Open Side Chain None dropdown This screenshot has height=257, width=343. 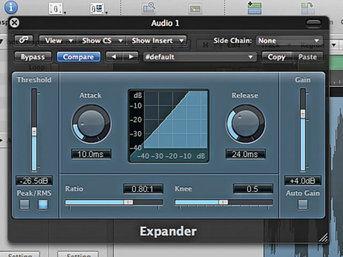[x=289, y=41]
